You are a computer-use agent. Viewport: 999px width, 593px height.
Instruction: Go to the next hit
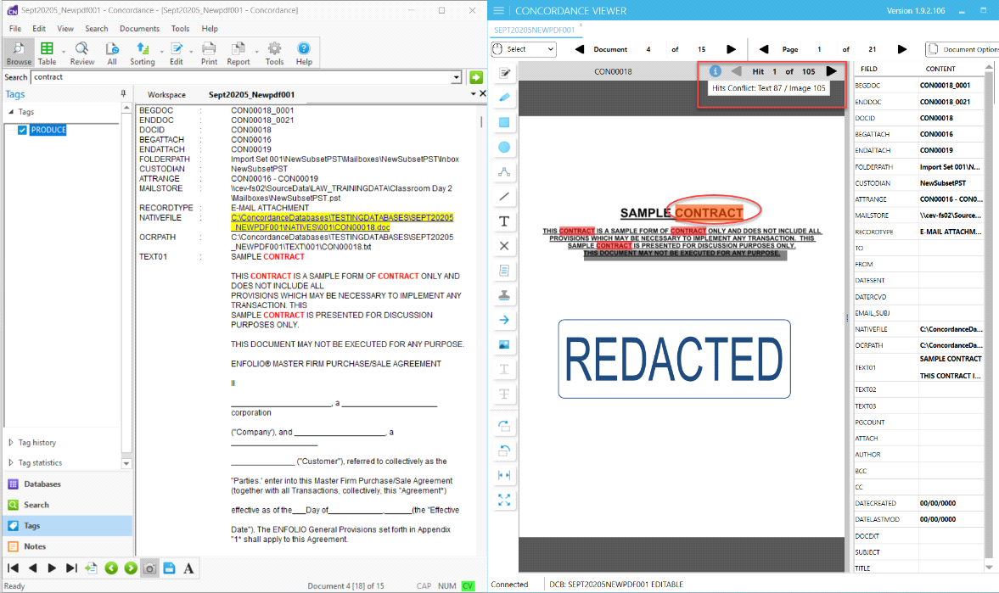pyautogui.click(x=832, y=71)
